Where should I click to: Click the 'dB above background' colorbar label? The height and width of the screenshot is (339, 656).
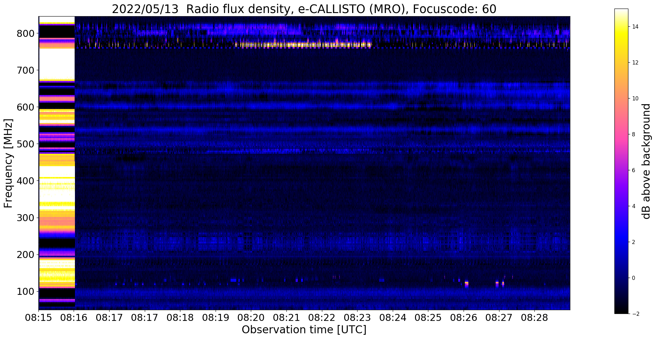[x=646, y=161]
